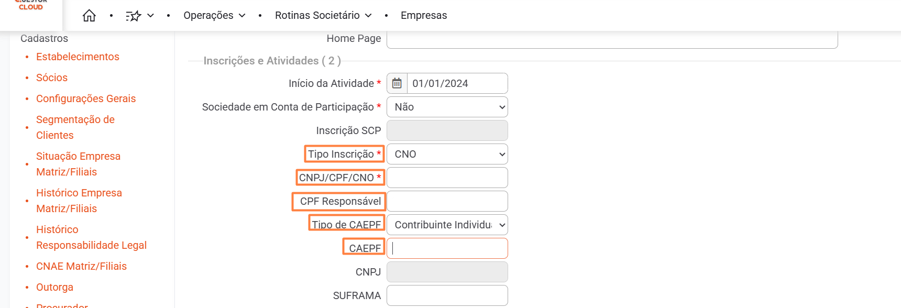Open the Estabelecimentos link
The image size is (901, 308).
click(78, 57)
